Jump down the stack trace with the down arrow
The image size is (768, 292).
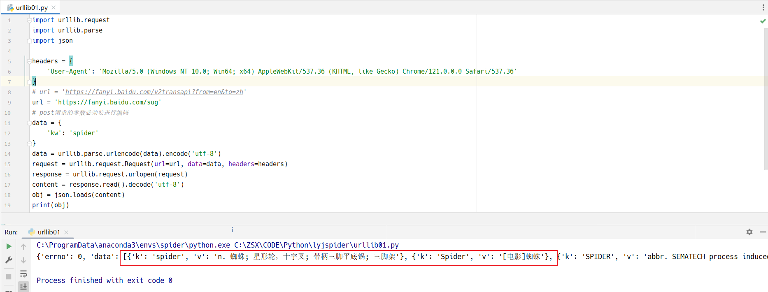click(23, 260)
